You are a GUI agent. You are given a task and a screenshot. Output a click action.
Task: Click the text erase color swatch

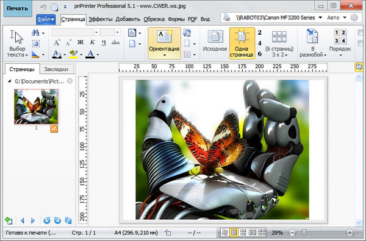57,54
